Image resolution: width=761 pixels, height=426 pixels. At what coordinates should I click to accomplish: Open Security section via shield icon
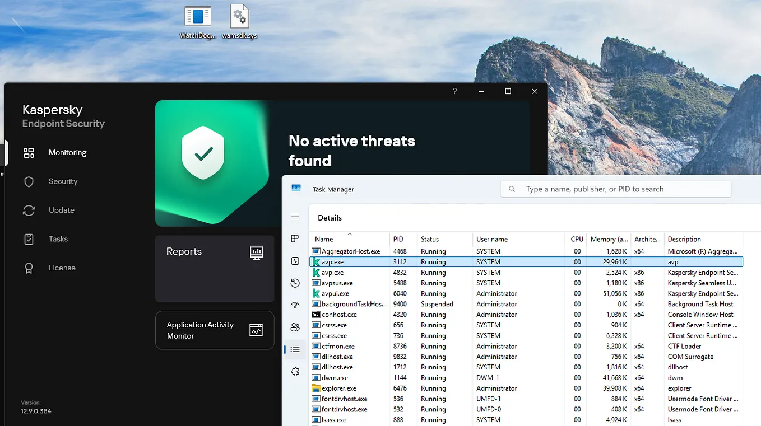point(29,181)
